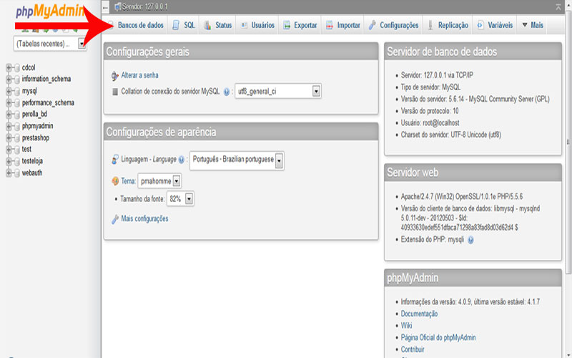Screen dimensions: 572x358
Task: Click the vertical page scrollbar
Action: click(x=568, y=142)
